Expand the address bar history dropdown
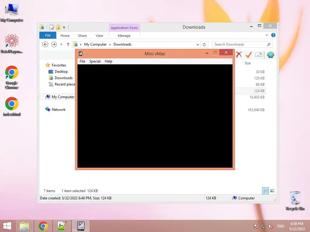310x232 pixels. (198, 45)
